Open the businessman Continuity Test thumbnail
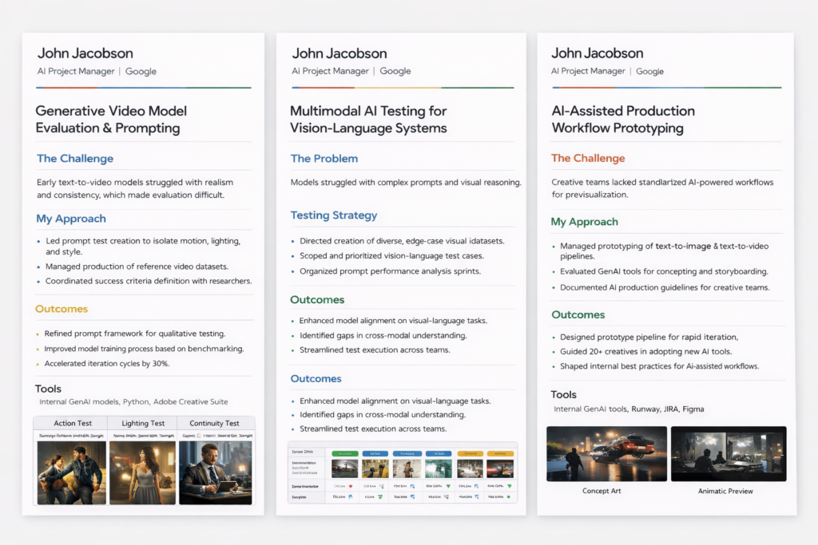The image size is (818, 545). click(x=216, y=472)
